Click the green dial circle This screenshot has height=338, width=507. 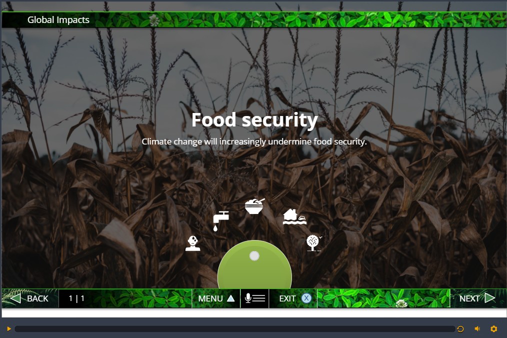tap(255, 264)
